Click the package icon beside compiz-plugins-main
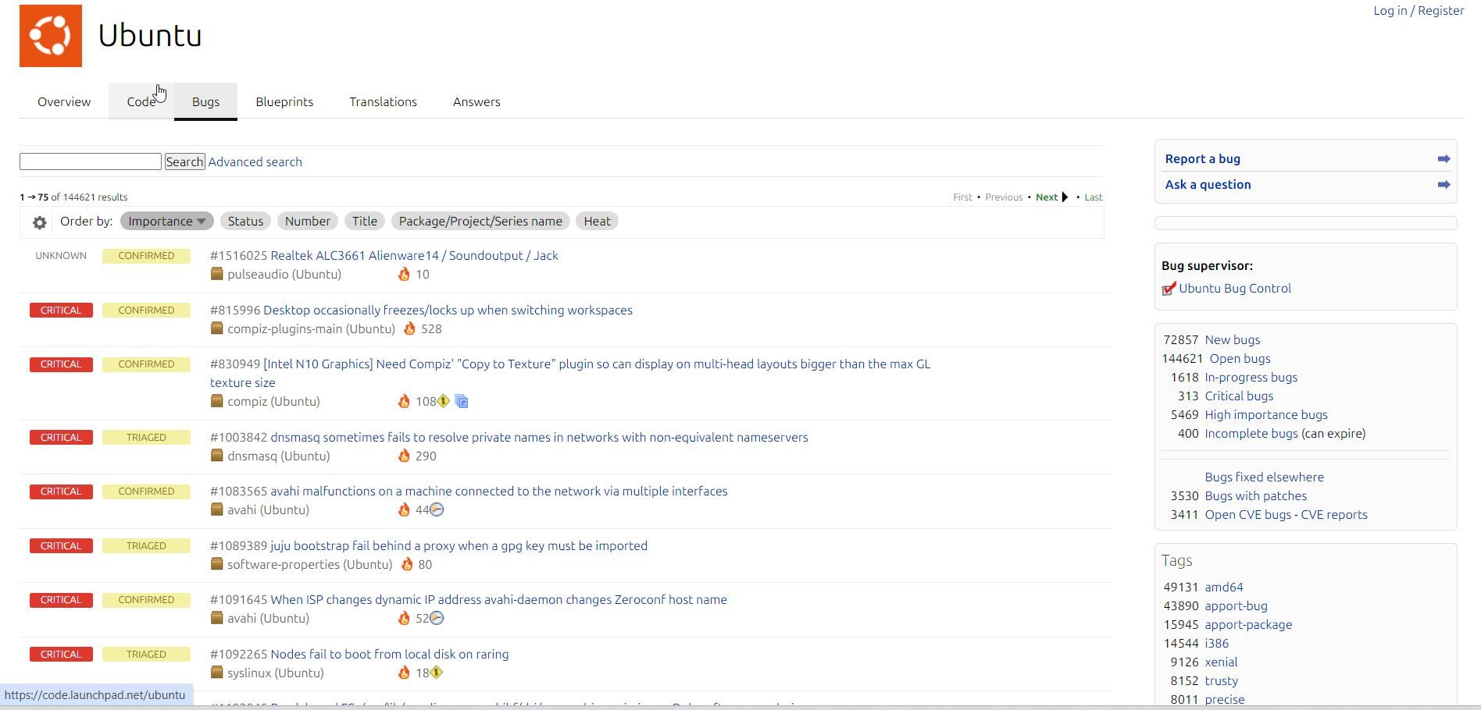The width and height of the screenshot is (1481, 710). (217, 328)
